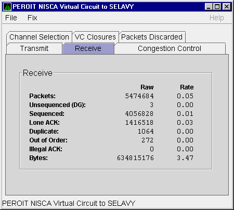Click the status bar text at bottom

coord(69,203)
